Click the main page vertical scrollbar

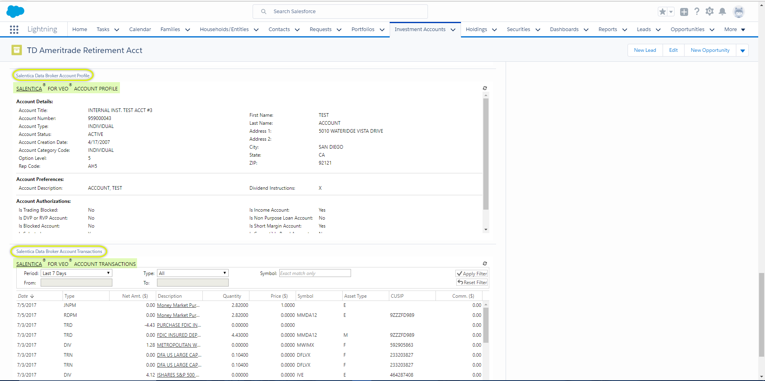[761, 315]
